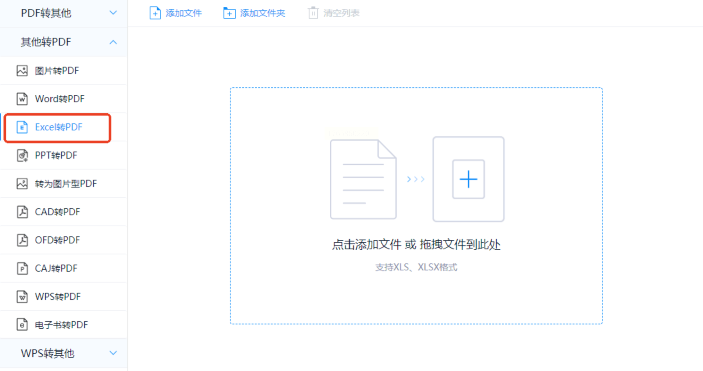Image resolution: width=703 pixels, height=371 pixels.
Task: Open Excel转PDF conversion option
Action: [x=58, y=127]
